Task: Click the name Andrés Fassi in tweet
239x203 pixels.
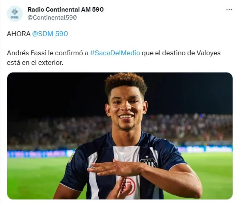Action: [x=26, y=53]
